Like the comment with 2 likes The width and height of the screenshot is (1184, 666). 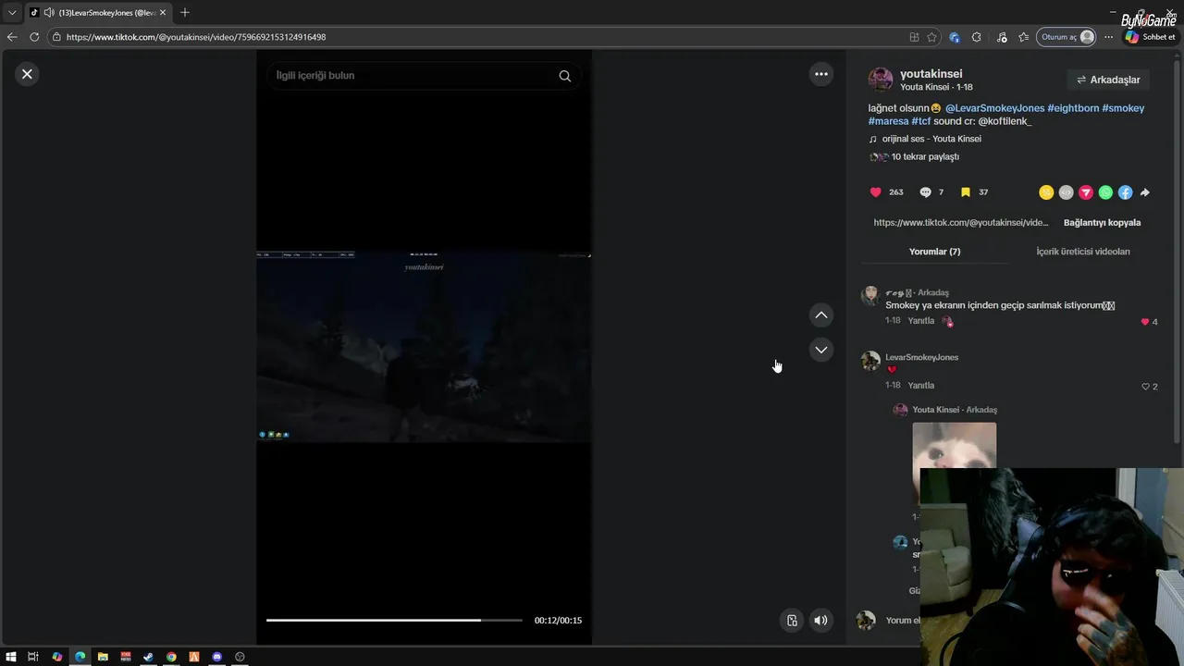[x=1145, y=387]
